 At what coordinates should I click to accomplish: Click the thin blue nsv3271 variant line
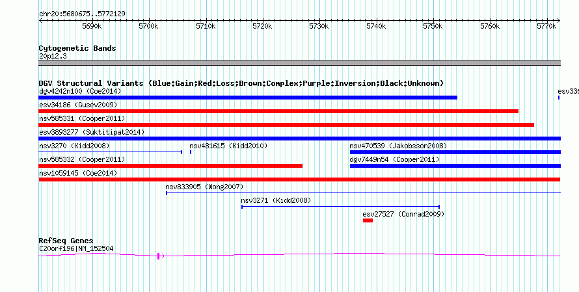pyautogui.click(x=340, y=207)
